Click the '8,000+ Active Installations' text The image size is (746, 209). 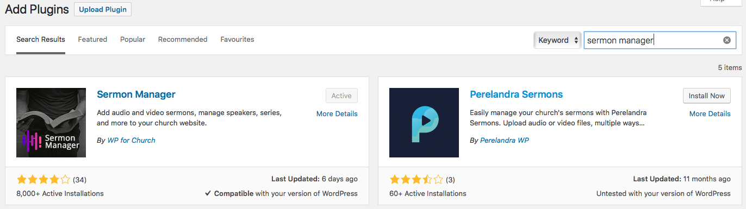pyautogui.click(x=60, y=193)
